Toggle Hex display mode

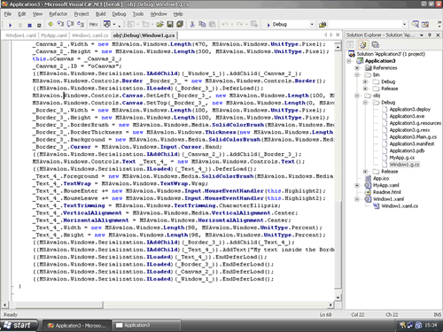[93, 24]
